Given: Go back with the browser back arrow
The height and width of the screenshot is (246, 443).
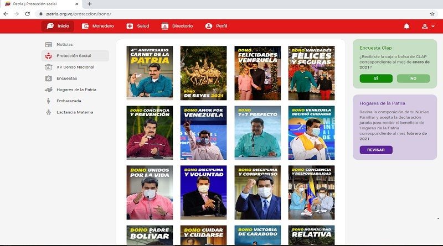Looking at the screenshot, I should coord(6,14).
